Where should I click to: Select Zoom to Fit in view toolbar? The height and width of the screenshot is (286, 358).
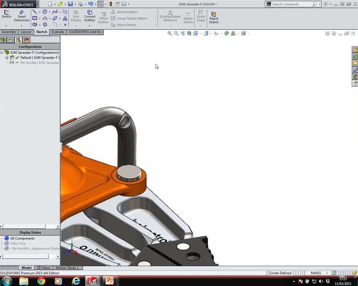point(170,33)
